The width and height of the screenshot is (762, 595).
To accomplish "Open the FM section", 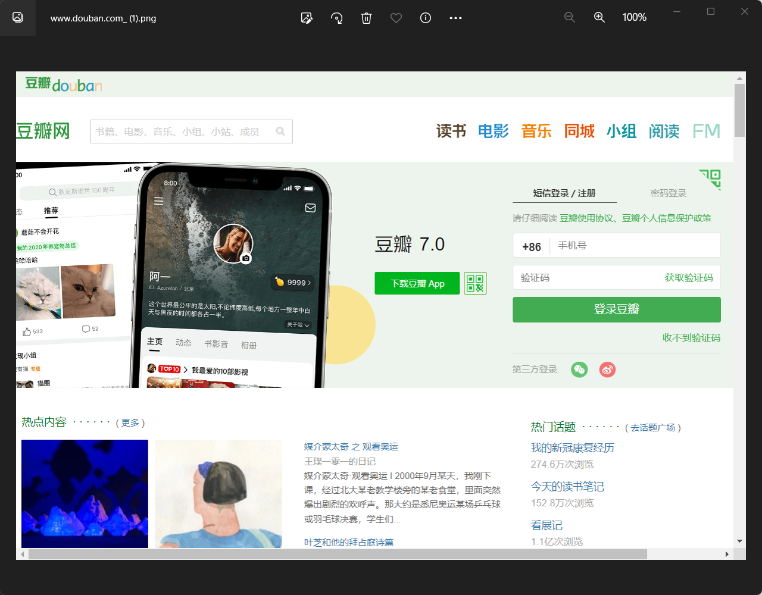I will click(706, 131).
